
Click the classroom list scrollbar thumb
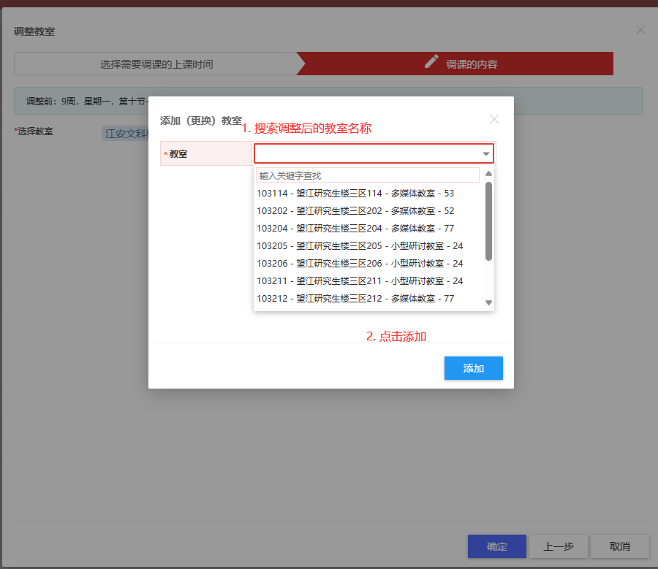(488, 221)
